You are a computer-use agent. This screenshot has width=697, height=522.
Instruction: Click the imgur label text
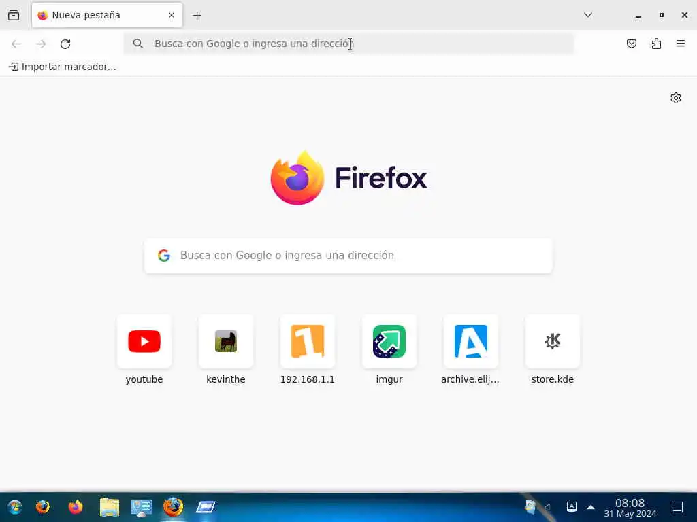coord(389,379)
